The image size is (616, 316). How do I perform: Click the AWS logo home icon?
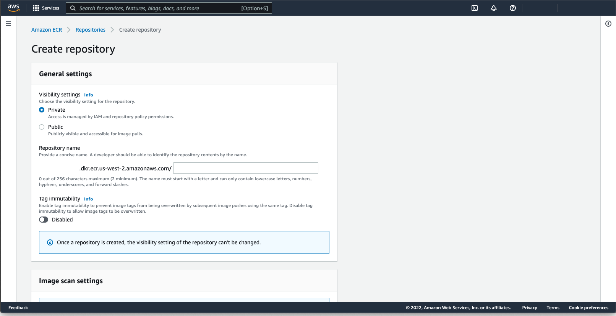pos(13,8)
